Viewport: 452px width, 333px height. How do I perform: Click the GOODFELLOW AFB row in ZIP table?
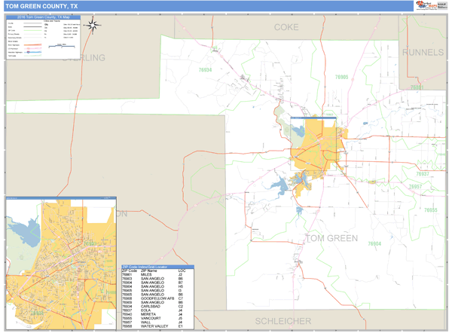coord(157,298)
